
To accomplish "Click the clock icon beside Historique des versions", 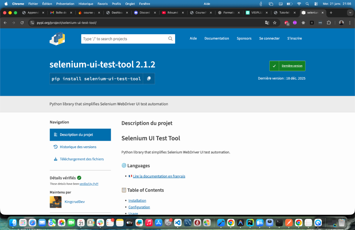I will (x=55, y=147).
